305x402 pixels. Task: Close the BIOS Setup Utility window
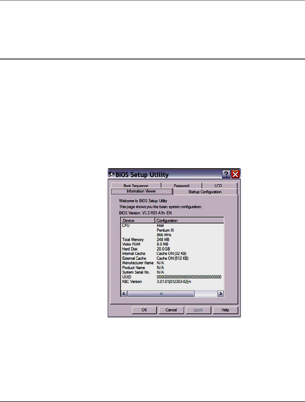click(235, 175)
